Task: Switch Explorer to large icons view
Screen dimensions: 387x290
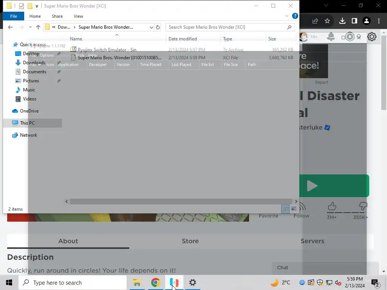Action: click(293, 209)
